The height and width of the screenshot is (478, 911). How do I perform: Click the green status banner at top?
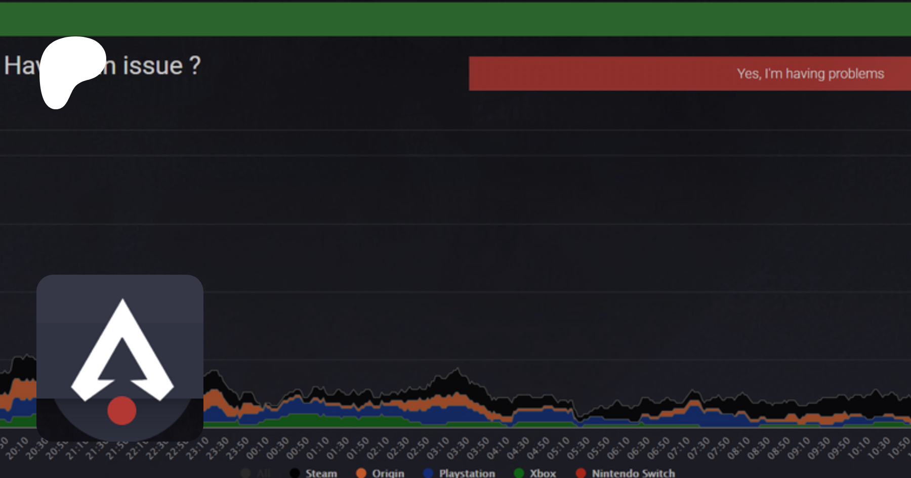coord(455,19)
